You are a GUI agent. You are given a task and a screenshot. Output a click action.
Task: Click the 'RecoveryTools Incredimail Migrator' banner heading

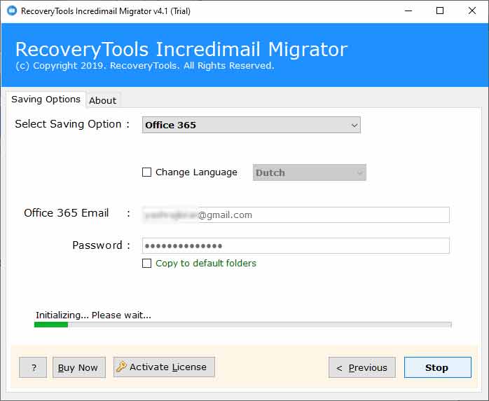point(181,49)
